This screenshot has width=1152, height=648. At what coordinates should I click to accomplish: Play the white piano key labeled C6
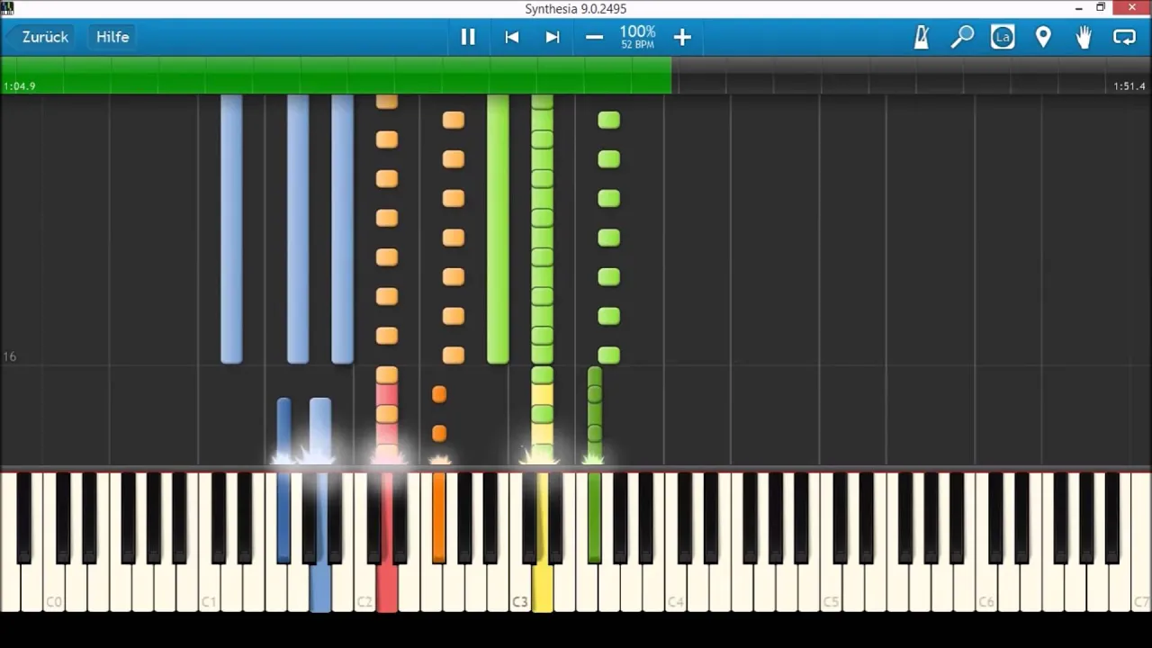987,589
